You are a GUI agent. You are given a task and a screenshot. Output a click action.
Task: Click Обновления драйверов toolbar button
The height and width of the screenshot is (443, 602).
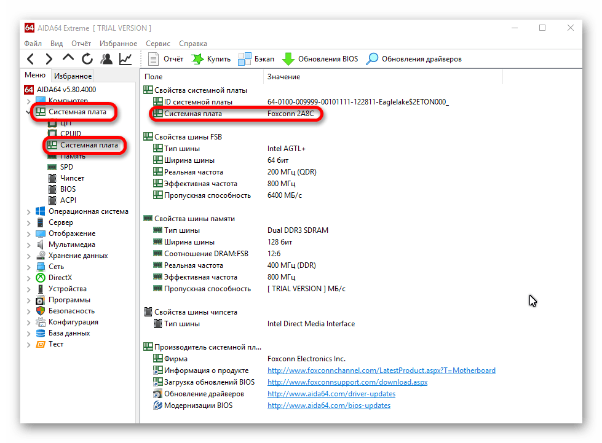coord(414,59)
